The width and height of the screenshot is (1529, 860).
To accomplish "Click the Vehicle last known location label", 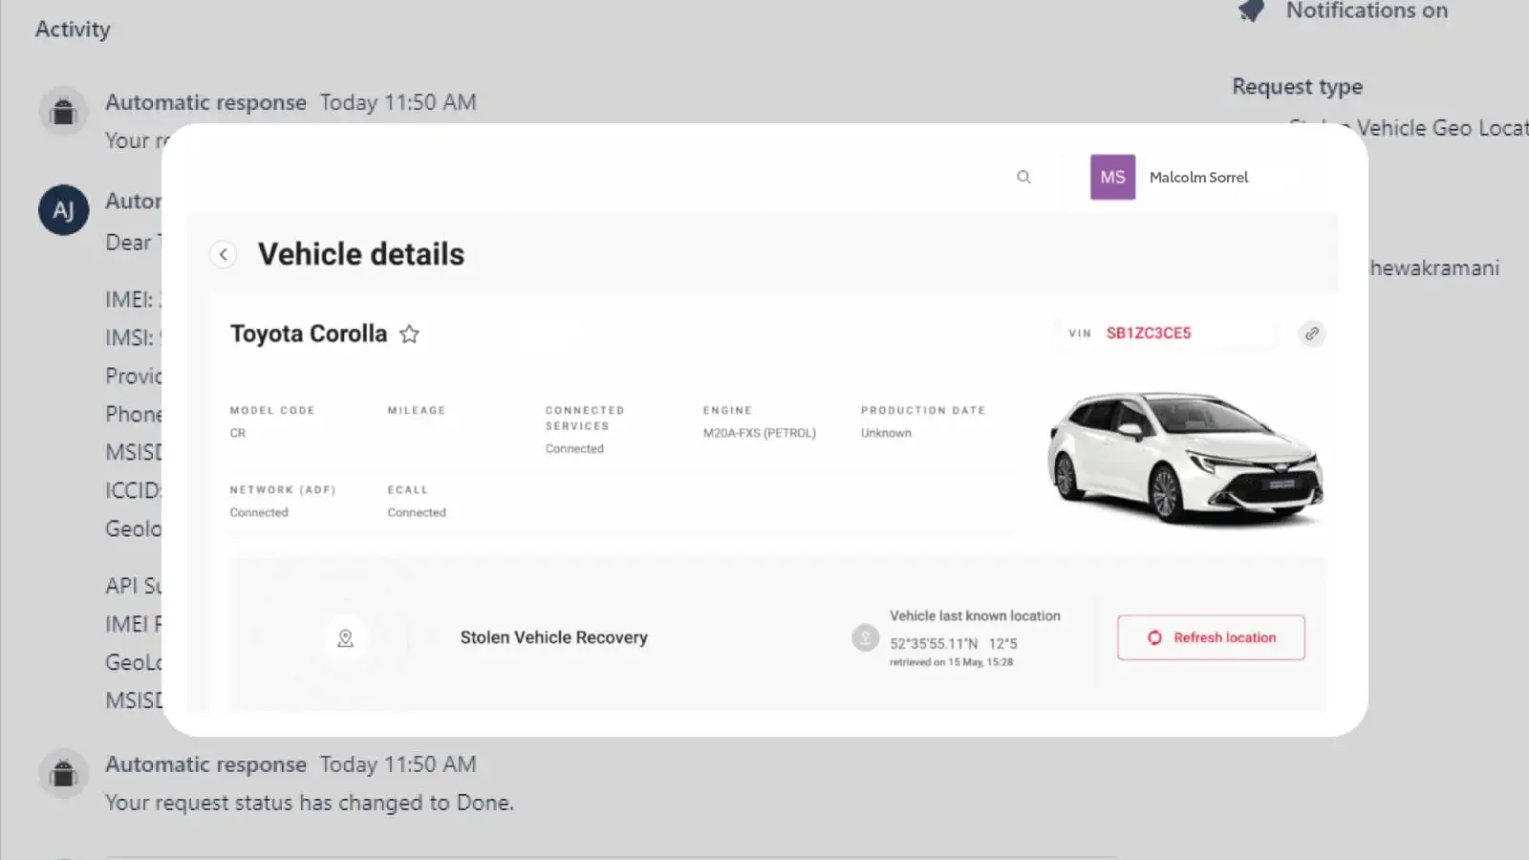I will [975, 616].
